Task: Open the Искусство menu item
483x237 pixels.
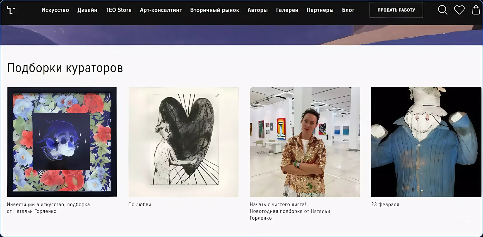Action: coord(55,10)
